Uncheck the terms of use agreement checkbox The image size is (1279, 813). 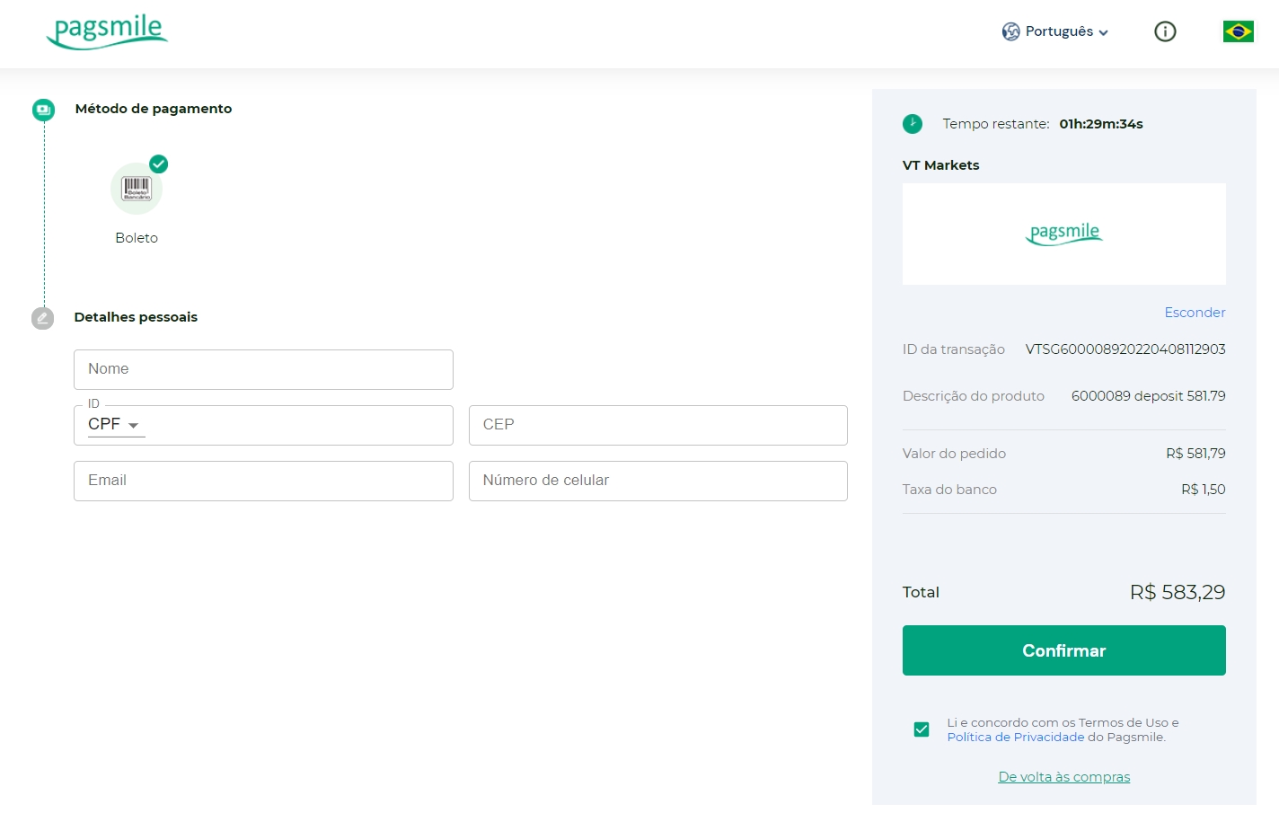922,729
